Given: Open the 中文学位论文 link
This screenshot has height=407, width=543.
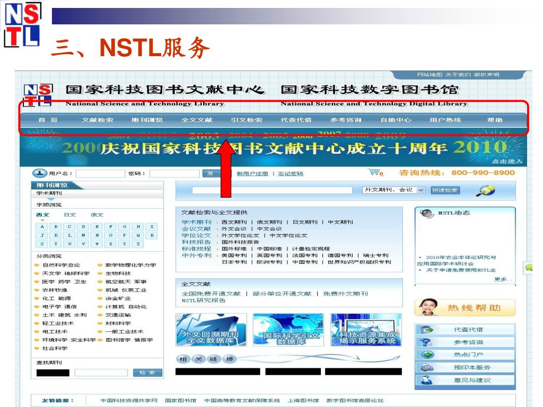Looking at the screenshot, I should [288, 235].
